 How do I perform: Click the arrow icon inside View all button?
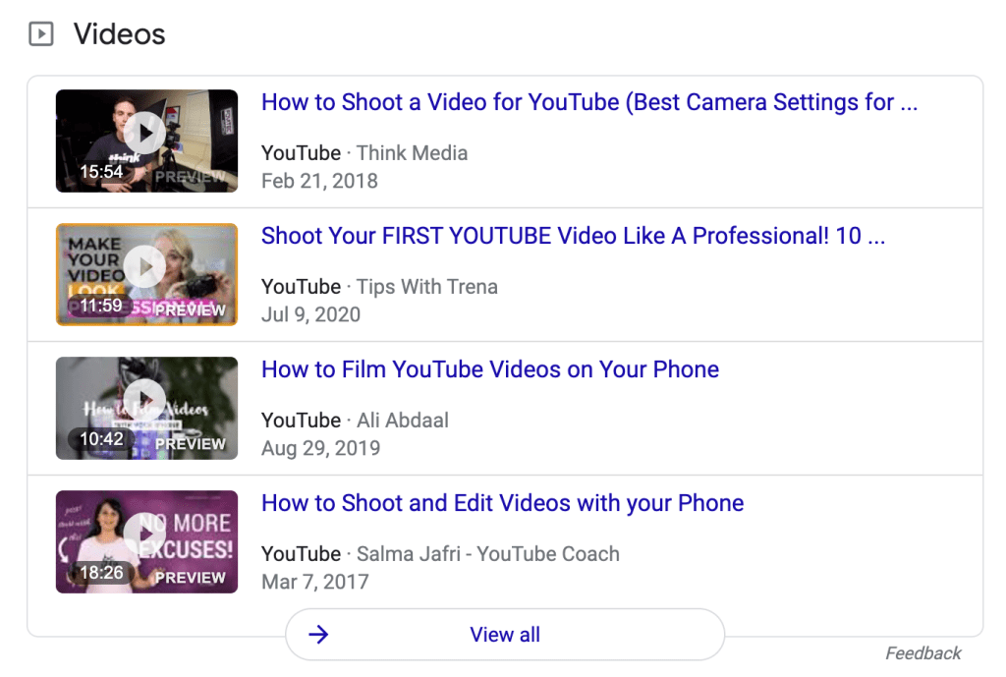coord(318,635)
